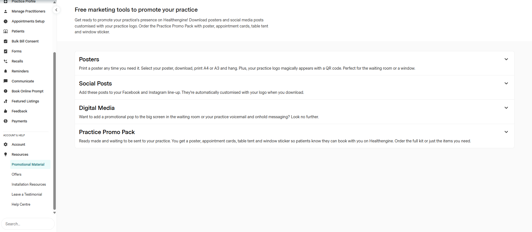Click the Recalls phone icon

coord(6,61)
